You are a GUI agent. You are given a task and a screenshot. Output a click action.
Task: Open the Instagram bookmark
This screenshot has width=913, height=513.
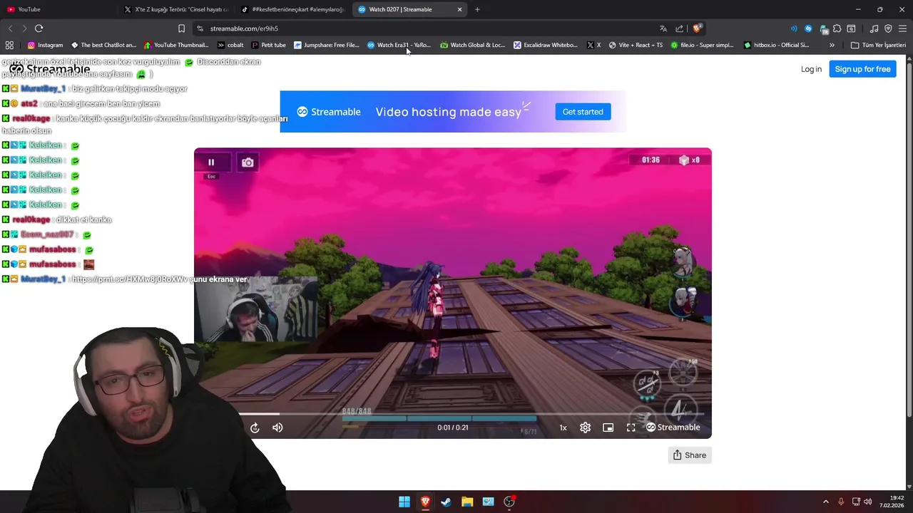(45, 45)
